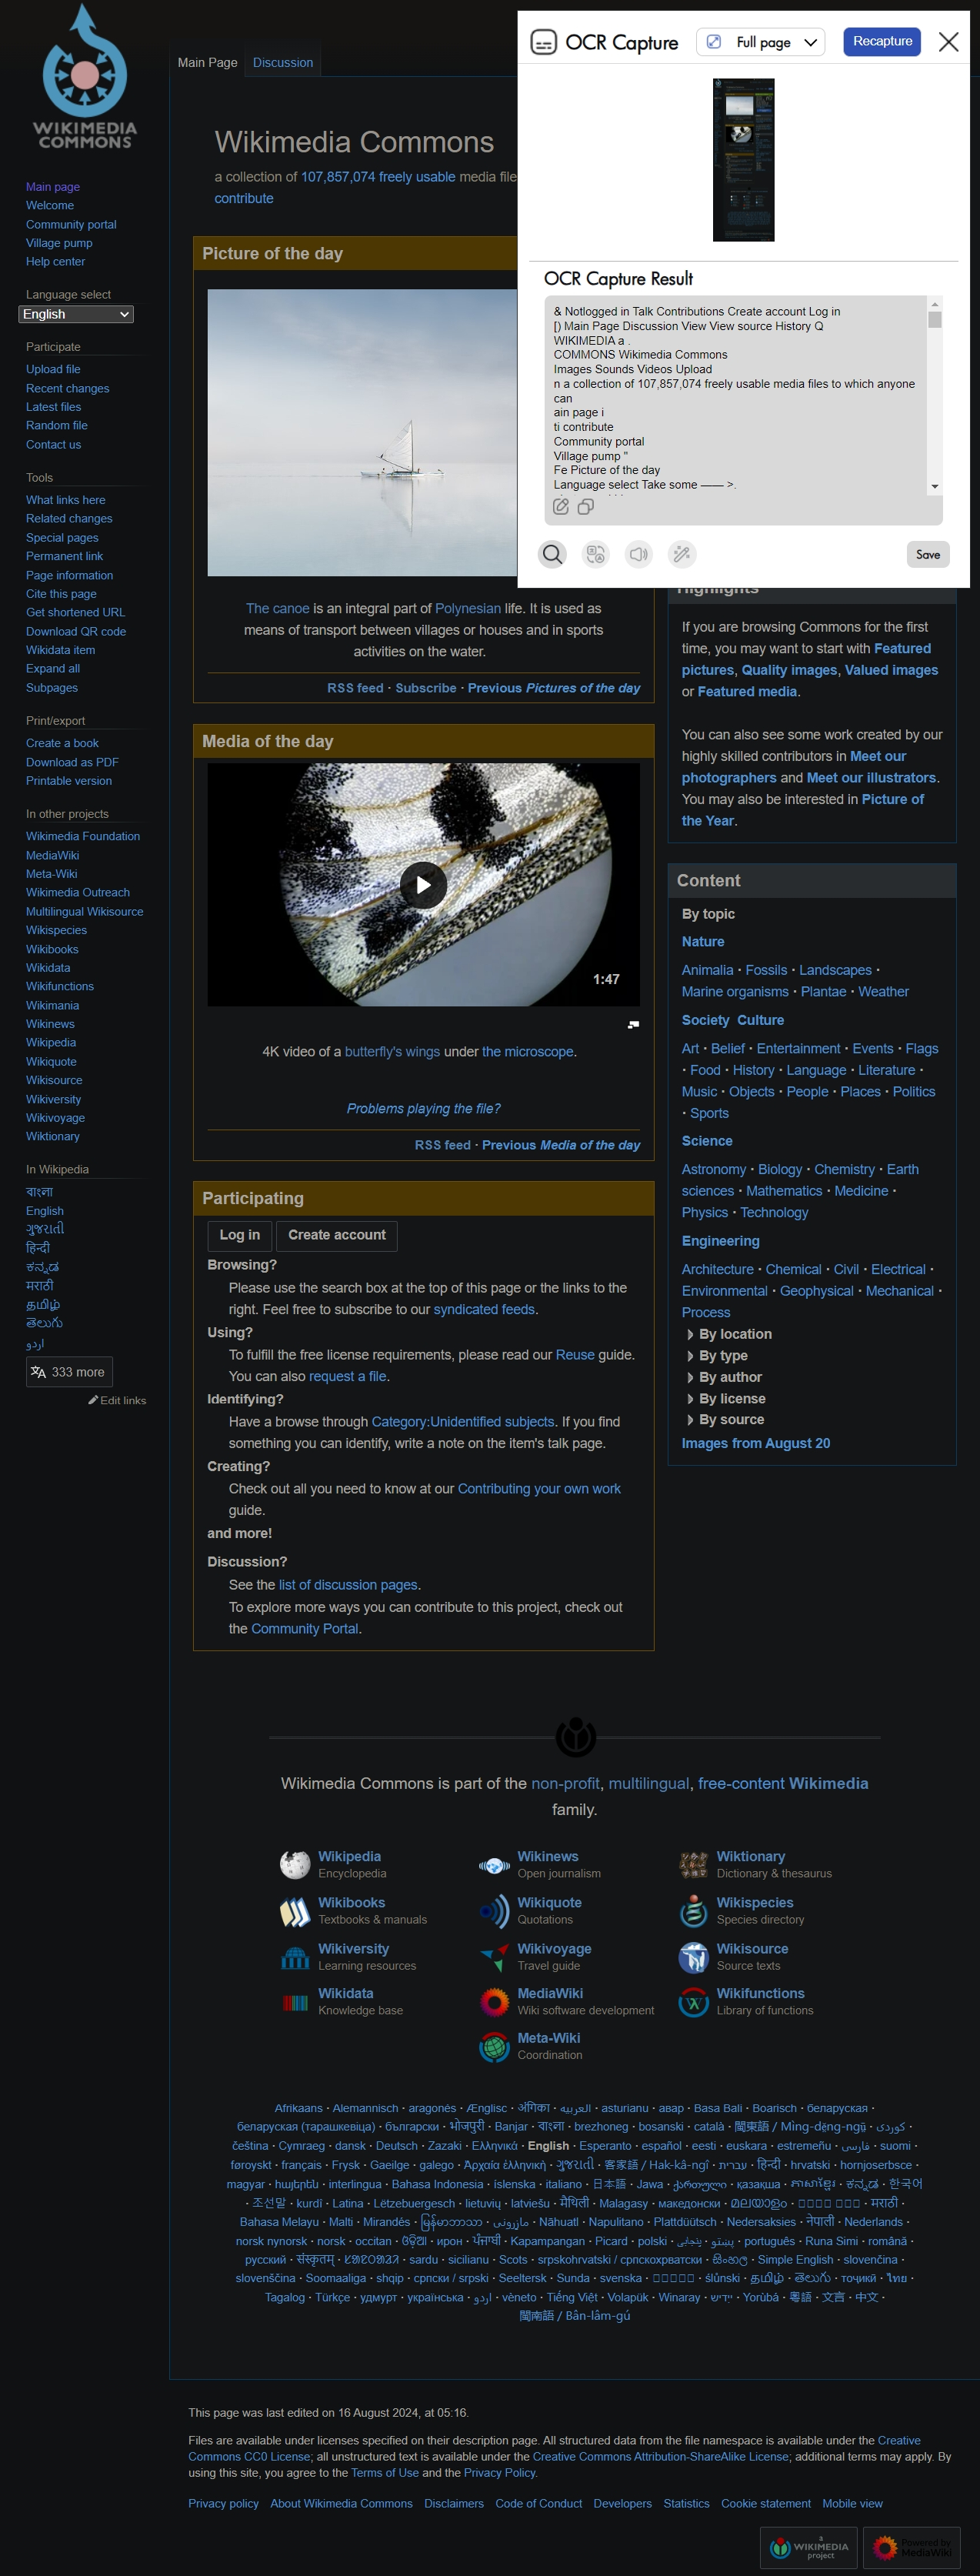Expand the By author section

pos(724,1377)
